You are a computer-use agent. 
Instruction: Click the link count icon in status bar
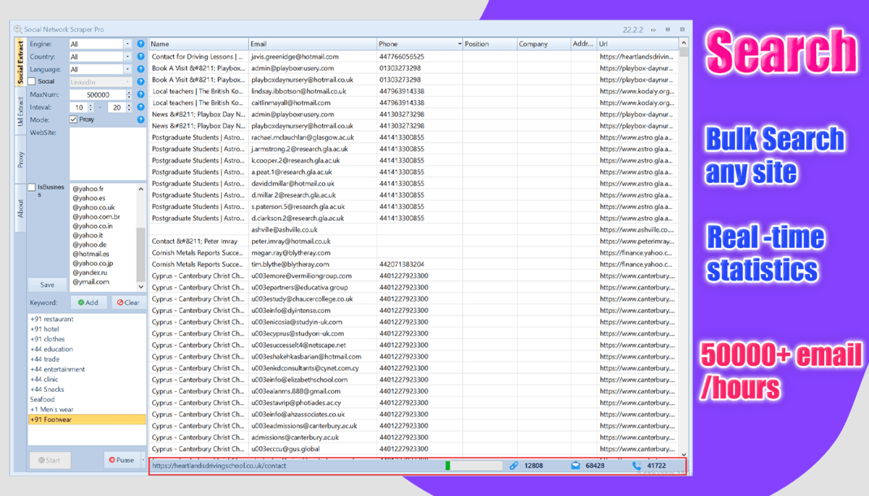tap(514, 466)
